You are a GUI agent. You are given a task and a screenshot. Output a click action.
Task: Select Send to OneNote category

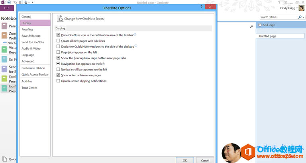(x=35, y=42)
